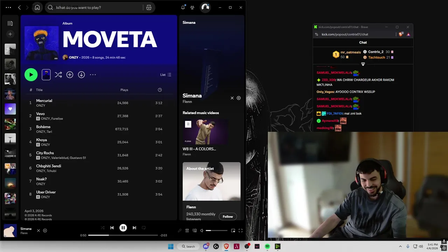The image size is (448, 252).
Task: Click the album preview thumbnail beside play button
Action: pyautogui.click(x=46, y=75)
